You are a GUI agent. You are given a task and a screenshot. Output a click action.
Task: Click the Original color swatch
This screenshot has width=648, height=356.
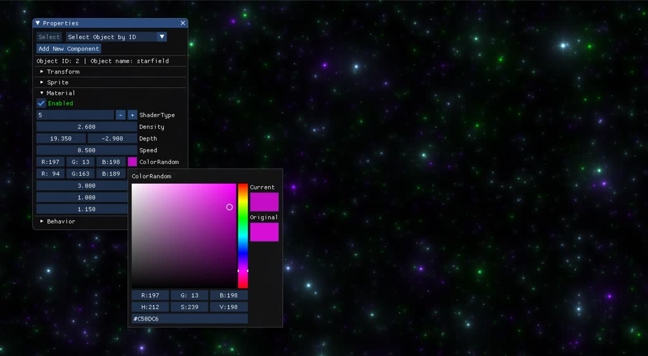pos(264,232)
